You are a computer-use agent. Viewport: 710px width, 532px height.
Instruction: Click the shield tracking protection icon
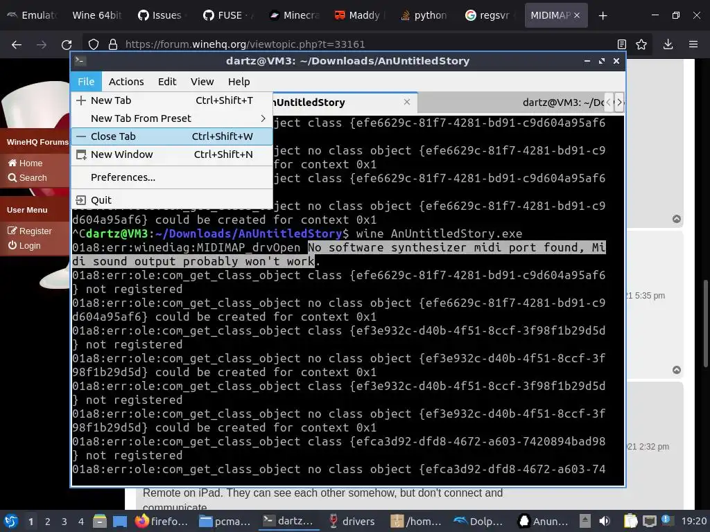(94, 44)
